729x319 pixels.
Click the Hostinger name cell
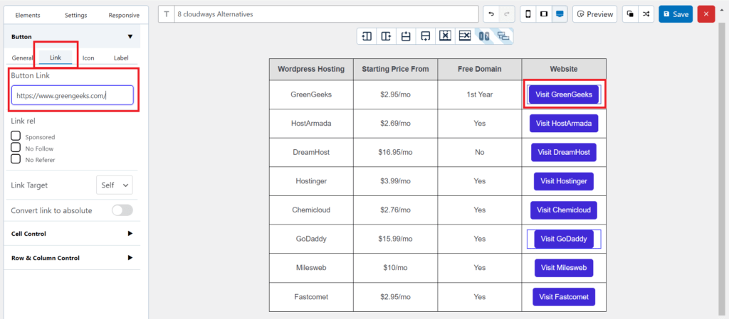[311, 181]
